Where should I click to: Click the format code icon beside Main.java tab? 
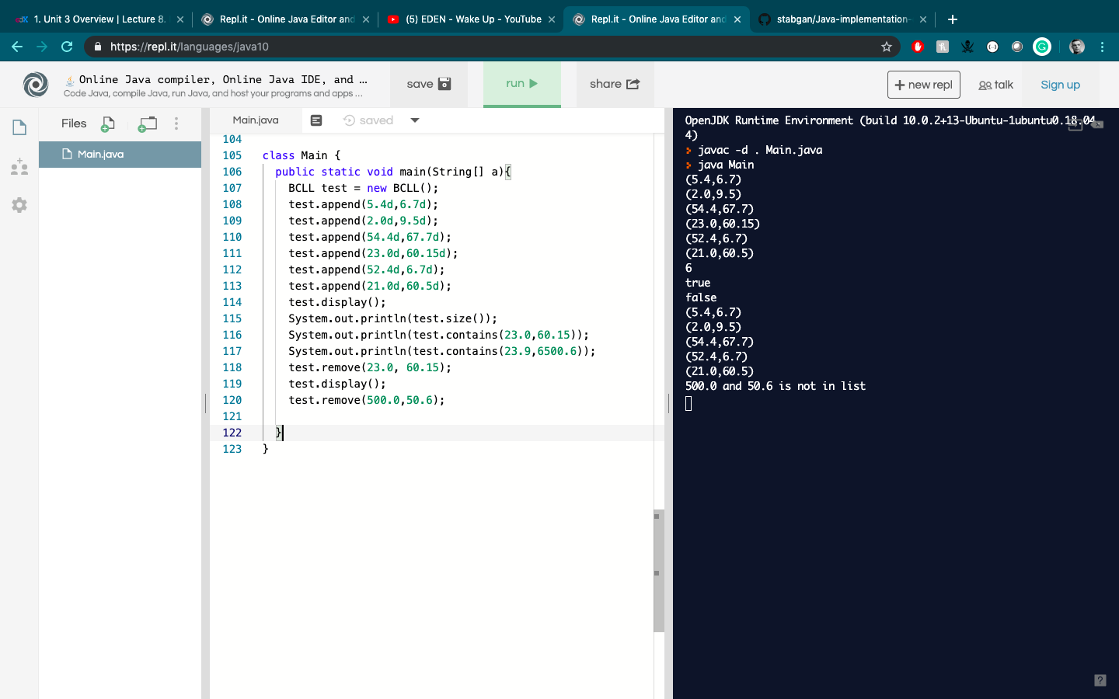click(x=315, y=120)
